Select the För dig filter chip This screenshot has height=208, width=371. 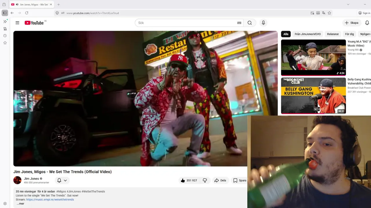coord(349,34)
